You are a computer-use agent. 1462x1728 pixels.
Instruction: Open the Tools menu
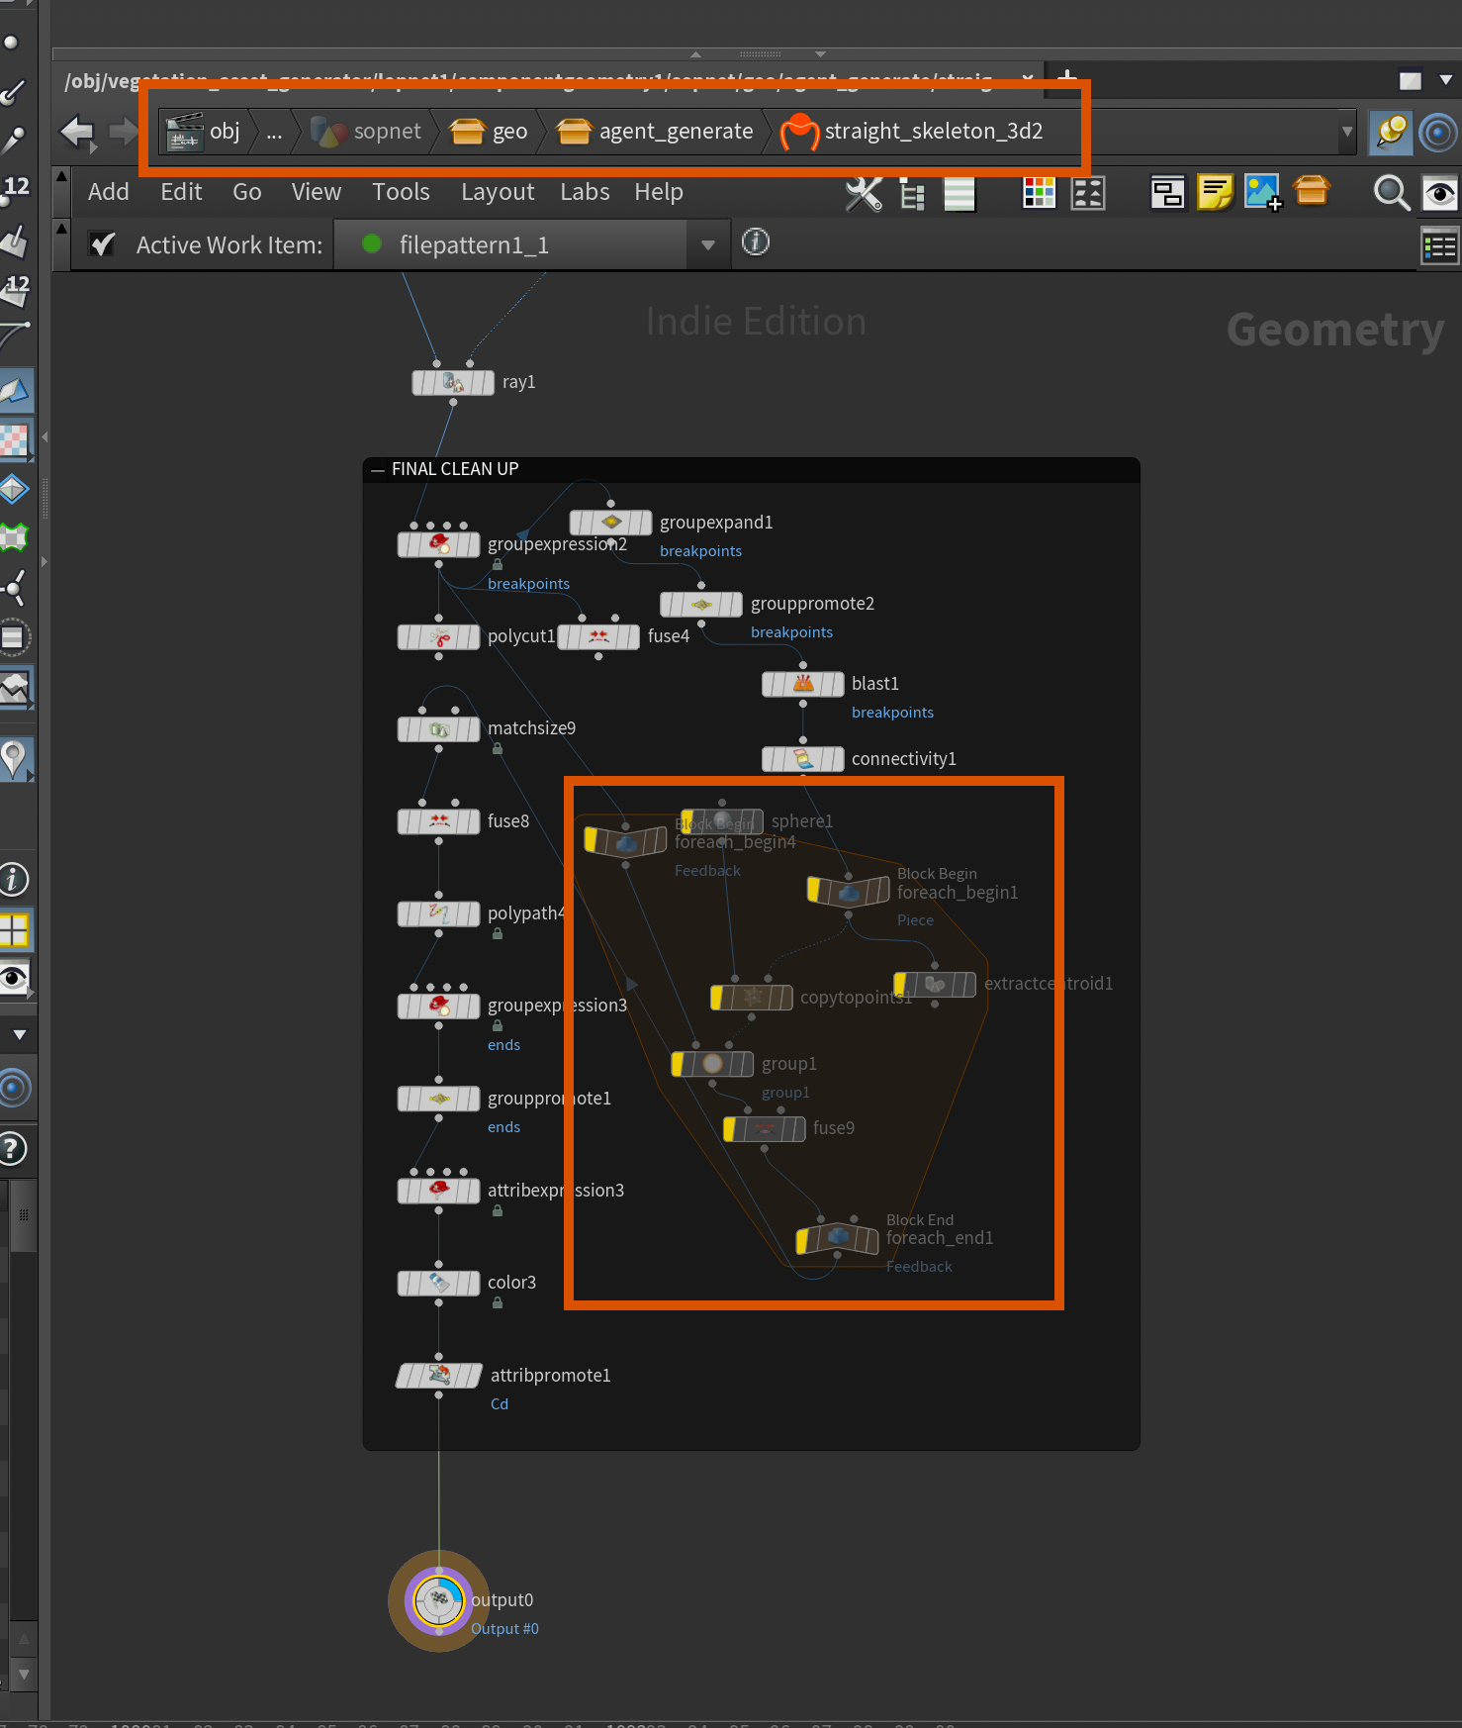pos(401,192)
